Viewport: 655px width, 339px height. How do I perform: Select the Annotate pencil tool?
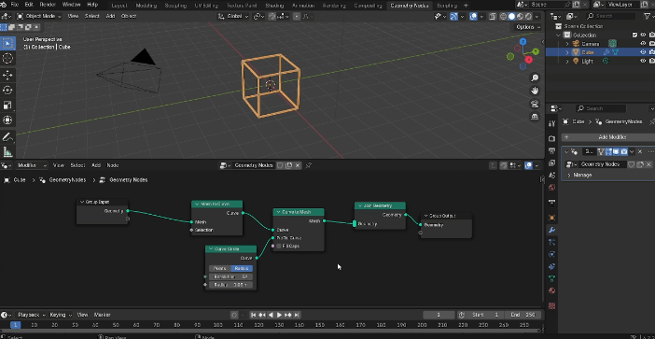[x=7, y=136]
